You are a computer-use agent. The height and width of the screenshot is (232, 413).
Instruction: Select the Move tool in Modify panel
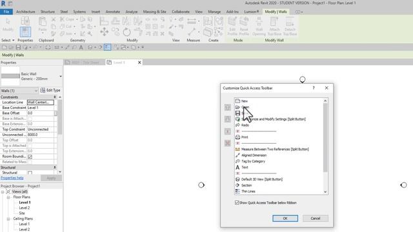[105, 32]
